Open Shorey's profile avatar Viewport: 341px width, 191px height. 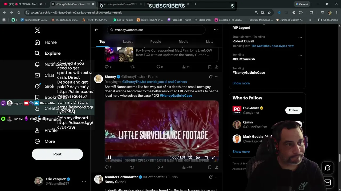point(99,79)
